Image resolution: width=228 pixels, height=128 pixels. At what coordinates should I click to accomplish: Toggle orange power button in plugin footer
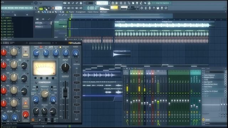click(33, 120)
